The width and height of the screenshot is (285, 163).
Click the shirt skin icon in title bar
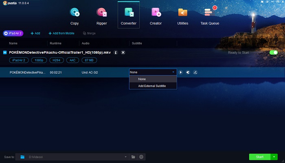coord(262,2)
